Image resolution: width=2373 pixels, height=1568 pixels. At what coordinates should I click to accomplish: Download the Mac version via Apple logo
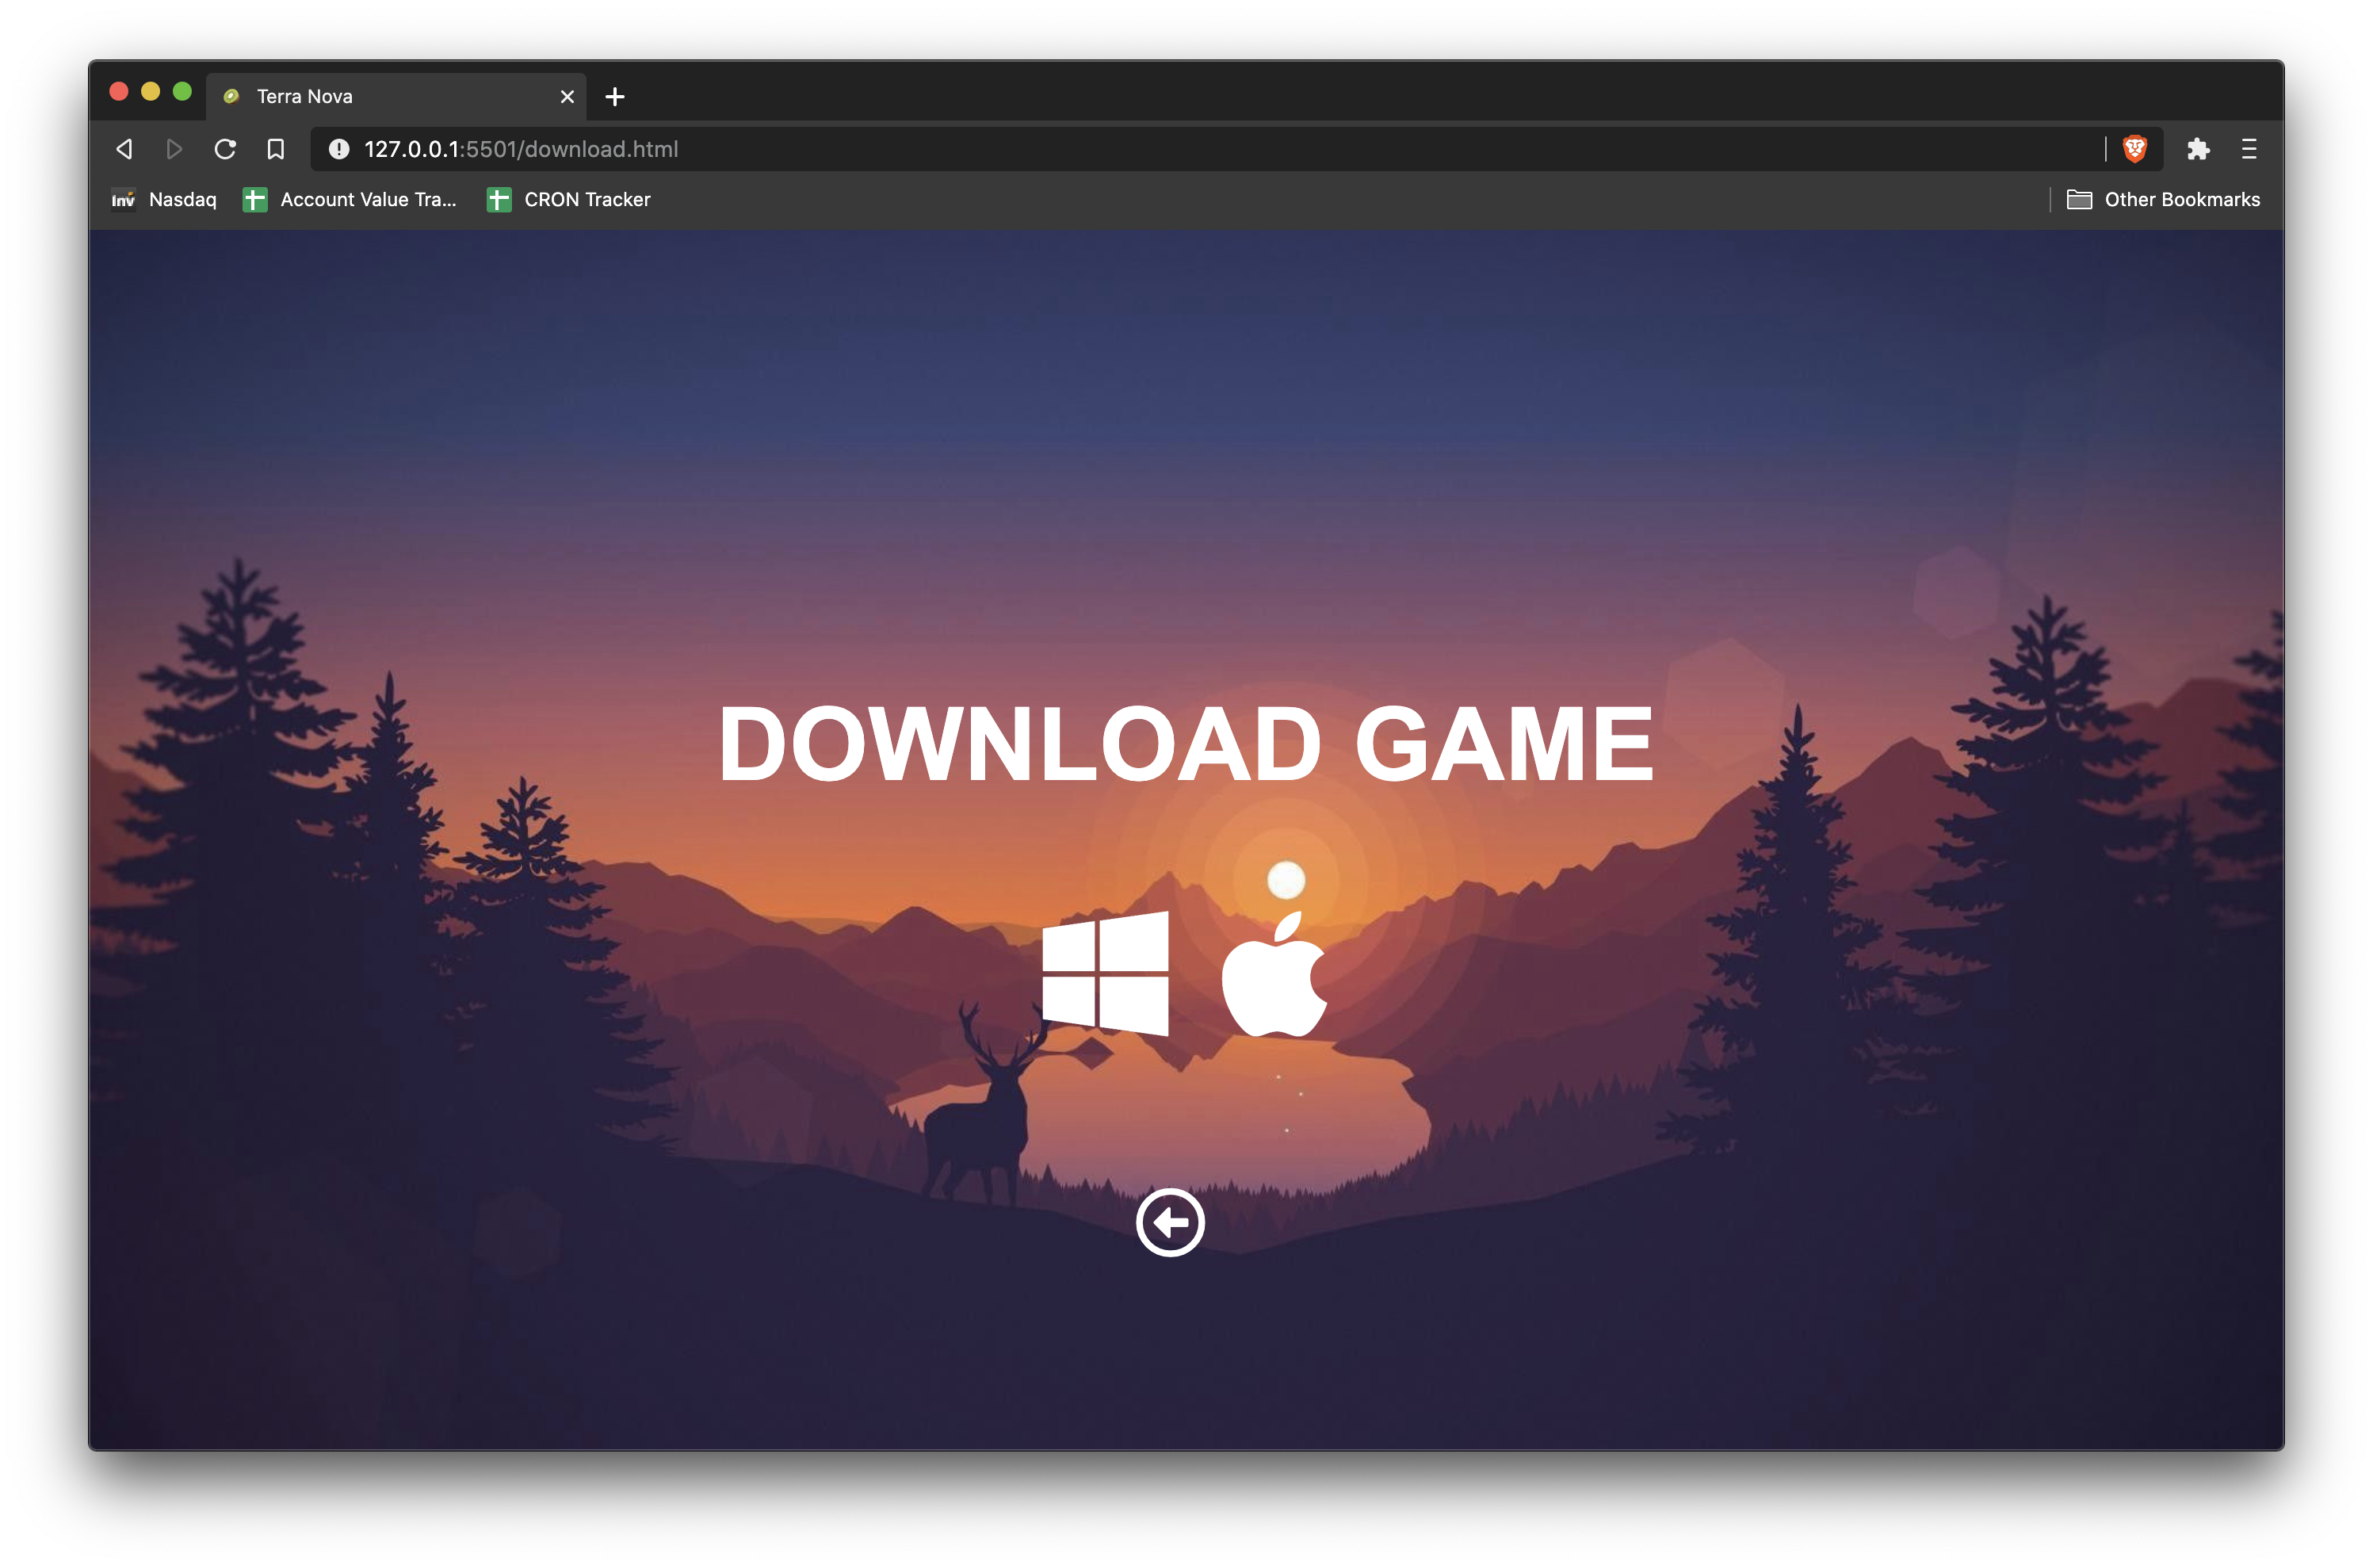(x=1274, y=975)
